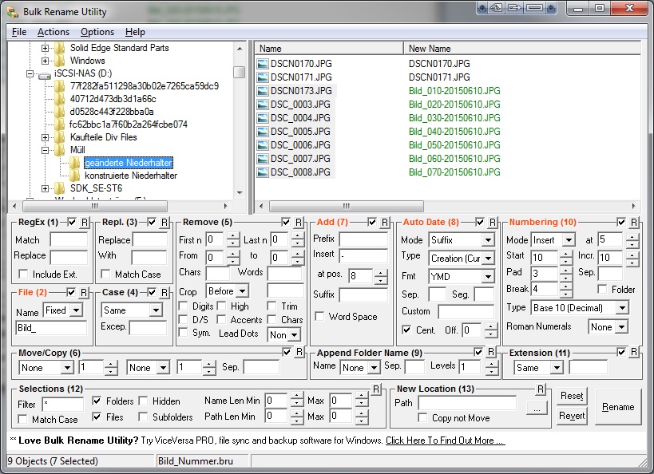654x474 pixels.
Task: Open the Auto Date Fmt dropdown
Action: point(487,277)
